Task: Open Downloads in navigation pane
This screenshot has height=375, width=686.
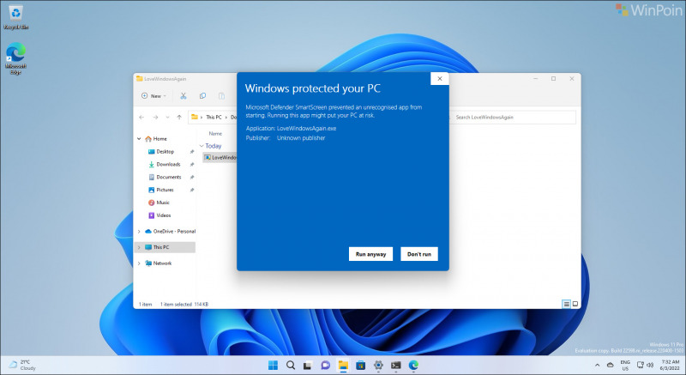Action: [168, 164]
